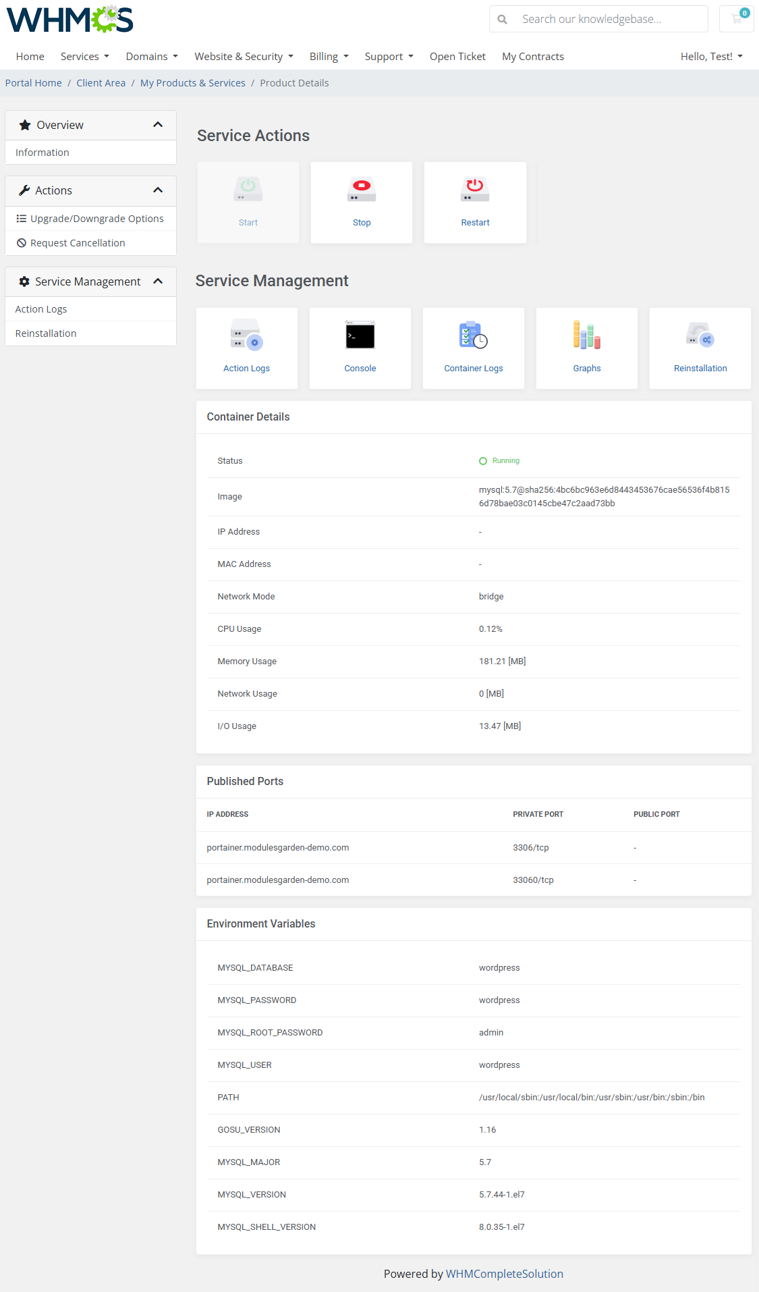759x1292 pixels.
Task: Click Upgrade/Downgrade Options in the sidebar
Action: pos(96,219)
